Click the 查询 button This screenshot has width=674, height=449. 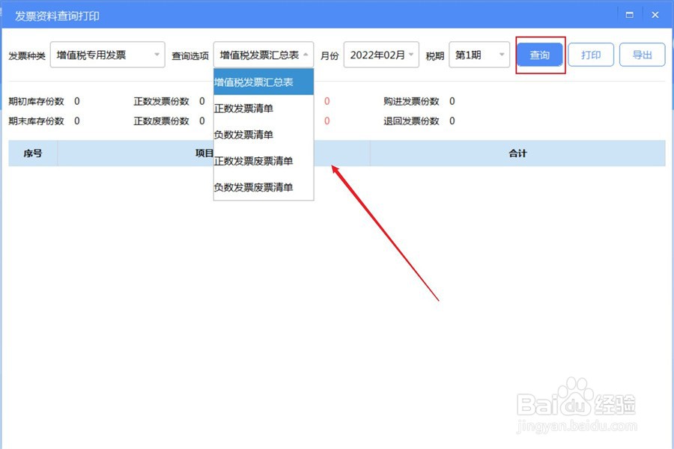tap(540, 55)
